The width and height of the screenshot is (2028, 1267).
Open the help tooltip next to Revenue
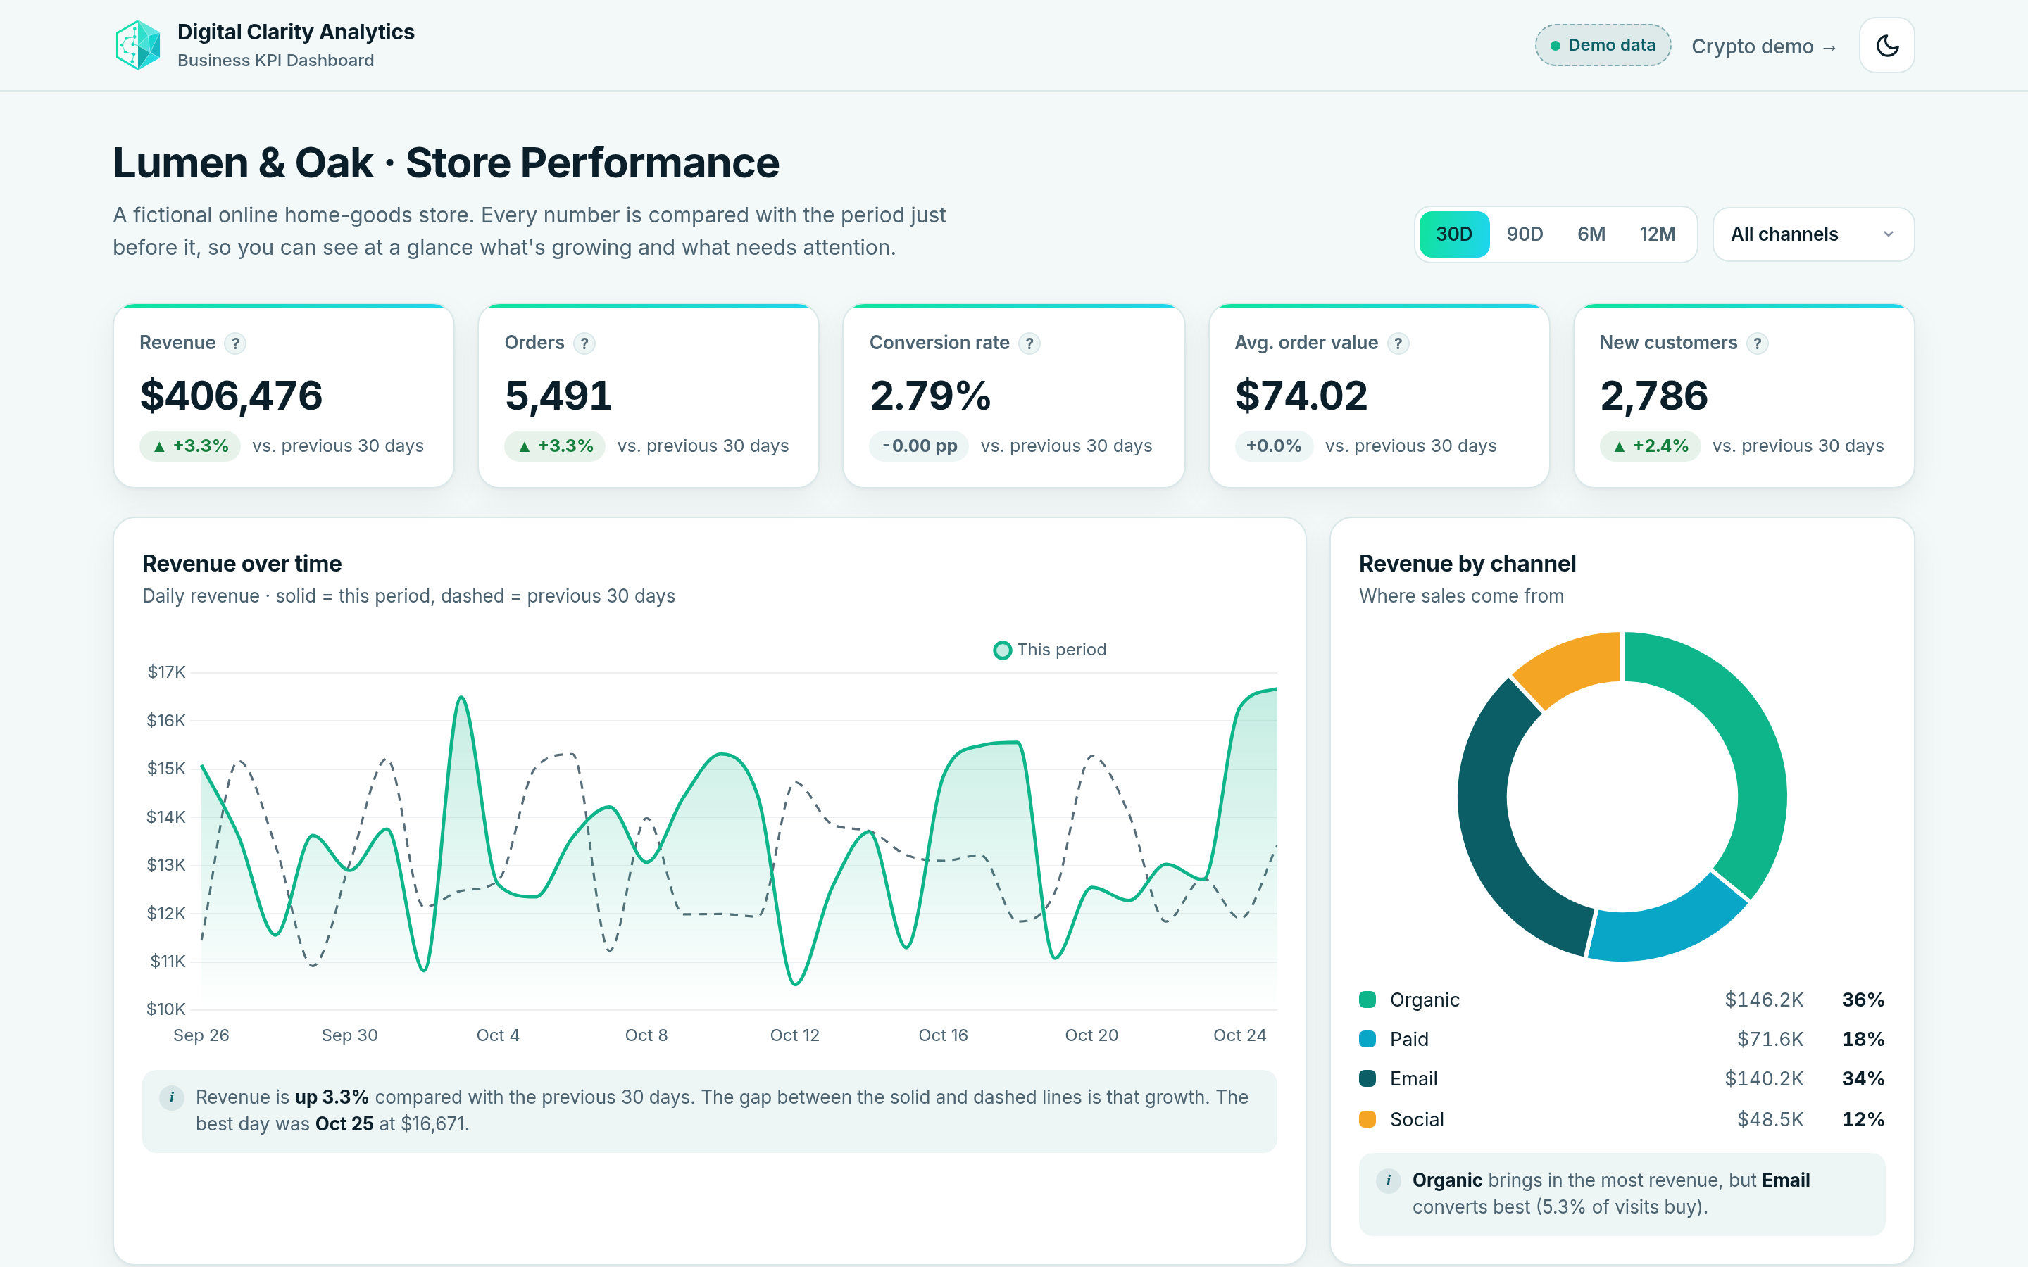(235, 343)
